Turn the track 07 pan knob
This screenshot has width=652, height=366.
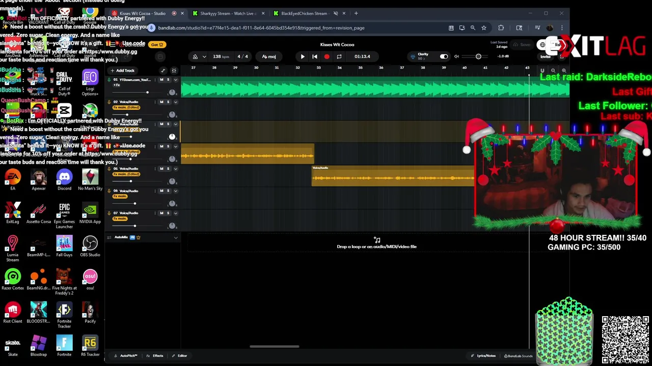coord(172,225)
